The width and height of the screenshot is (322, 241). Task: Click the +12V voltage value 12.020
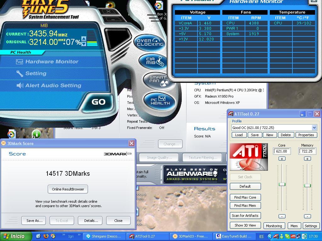206,39
